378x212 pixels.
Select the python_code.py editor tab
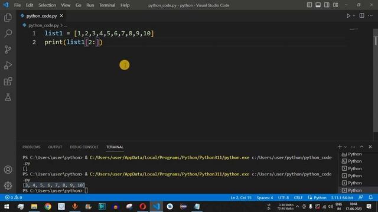pyautogui.click(x=41, y=16)
